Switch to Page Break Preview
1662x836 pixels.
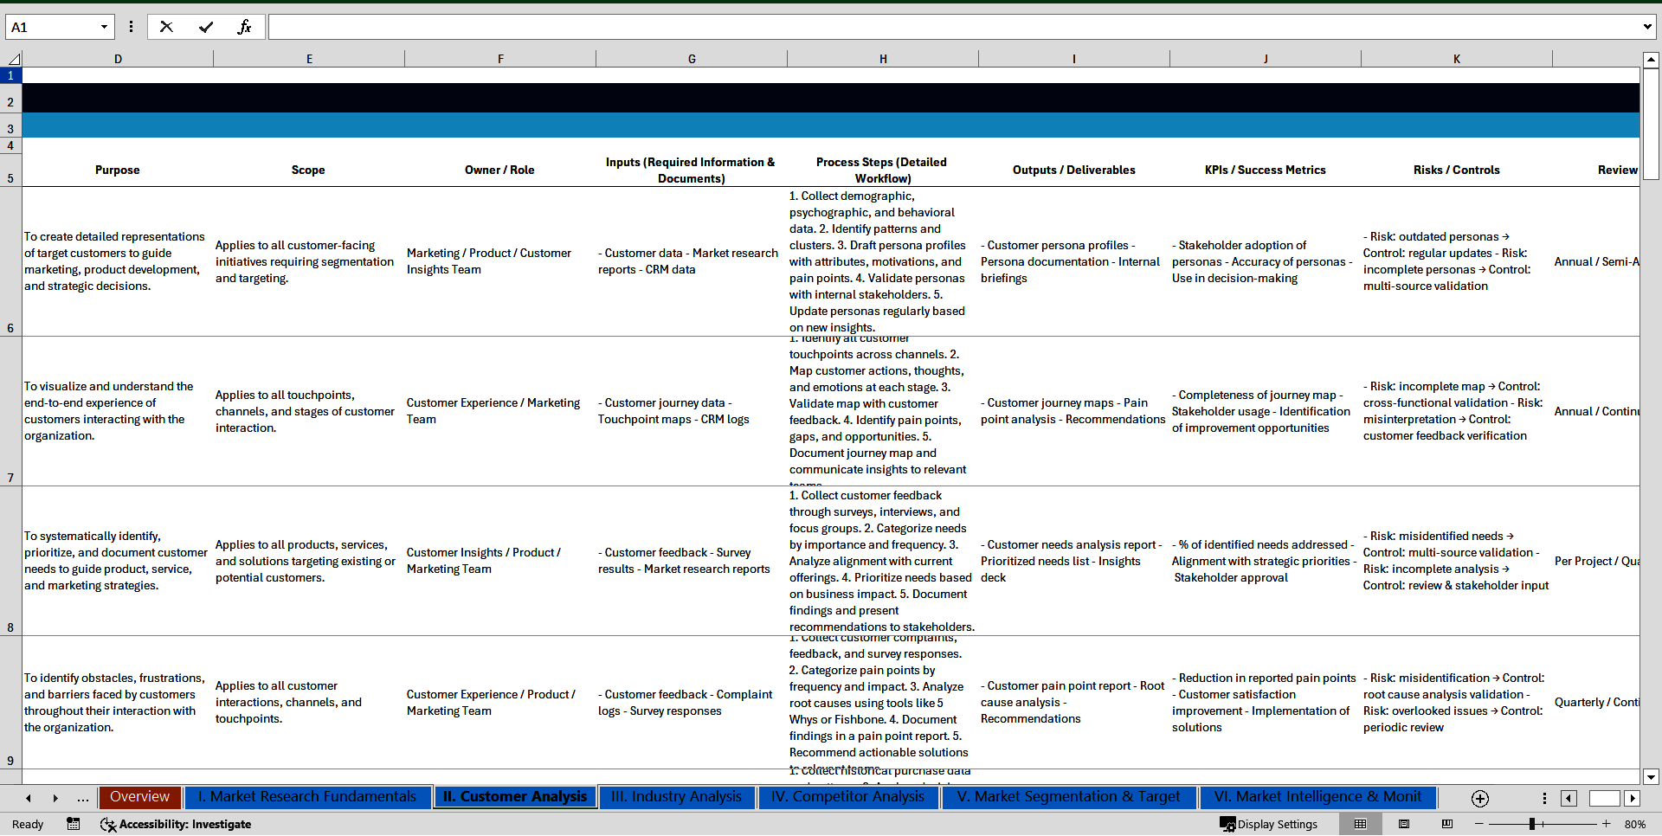point(1447,824)
